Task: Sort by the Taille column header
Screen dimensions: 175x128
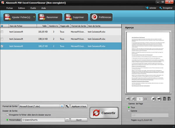Action: point(42,26)
